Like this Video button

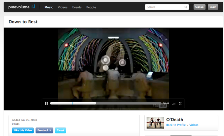23,130
